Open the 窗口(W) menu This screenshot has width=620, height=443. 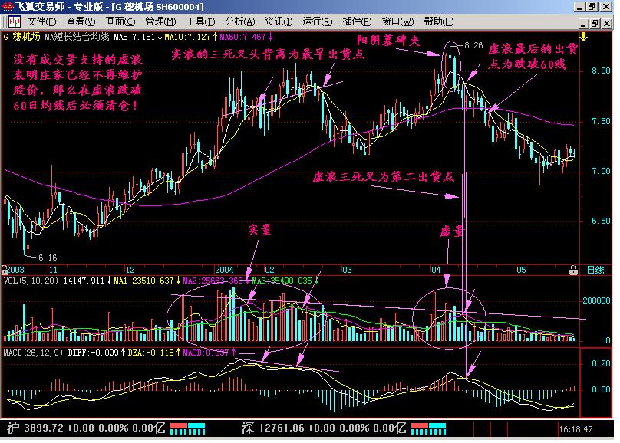pos(397,21)
